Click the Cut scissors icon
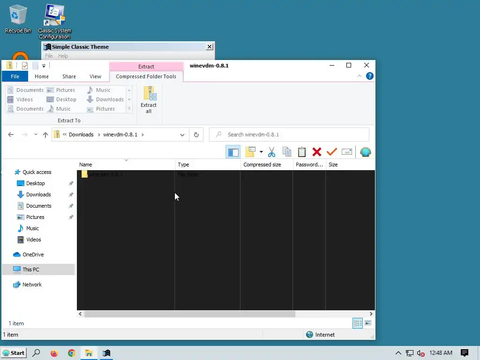The height and width of the screenshot is (360, 480). [271, 152]
